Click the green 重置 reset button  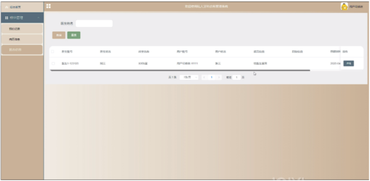tap(74, 35)
